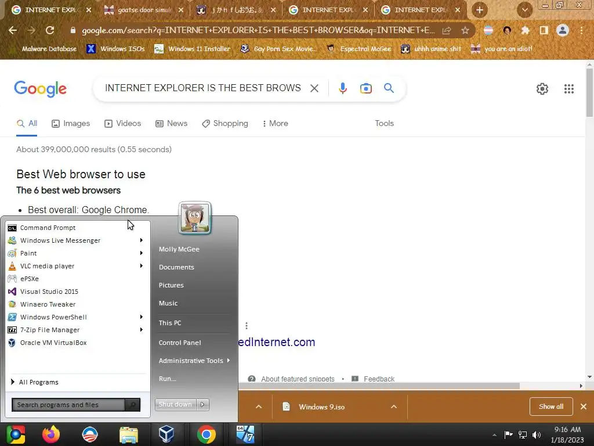Click the Search programs and files box
The image size is (594, 446).
(x=68, y=405)
